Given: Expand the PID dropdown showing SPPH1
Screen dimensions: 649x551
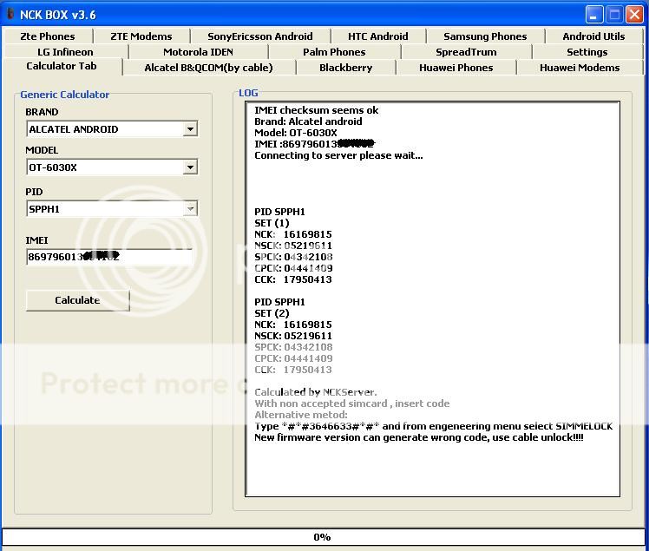Looking at the screenshot, I should (190, 209).
